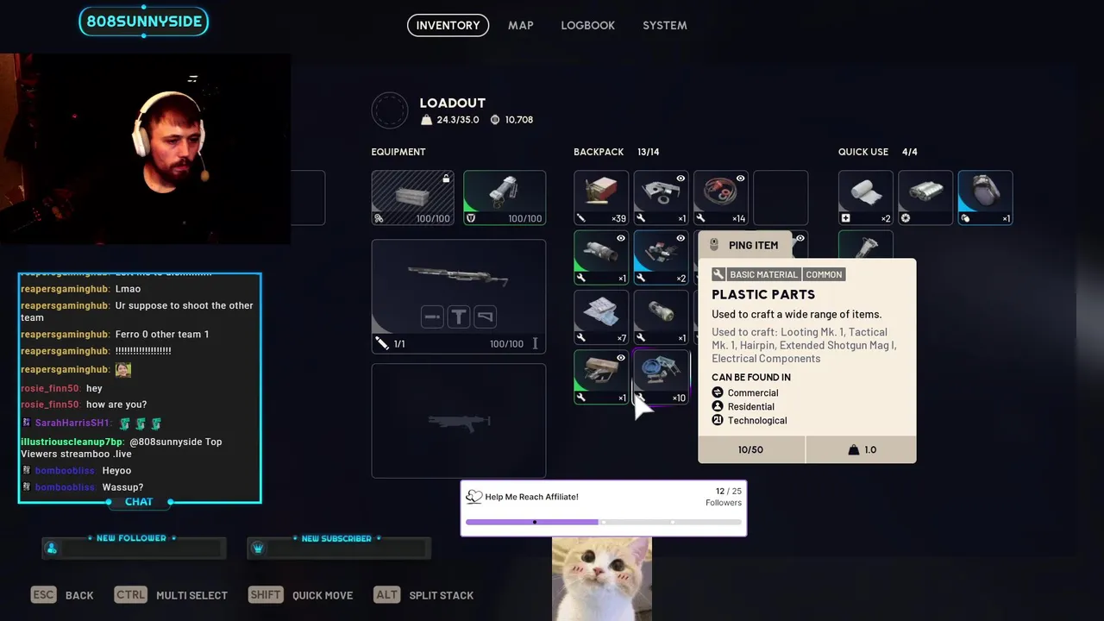
Task: Select the green-rarity canister item x1 in second row
Action: click(x=601, y=257)
